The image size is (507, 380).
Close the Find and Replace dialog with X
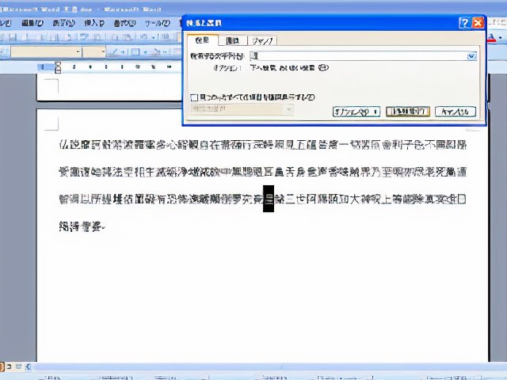(x=478, y=23)
